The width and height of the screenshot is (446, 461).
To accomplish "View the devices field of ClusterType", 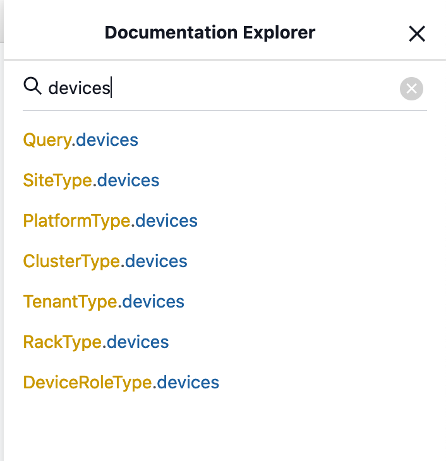I will (156, 261).
